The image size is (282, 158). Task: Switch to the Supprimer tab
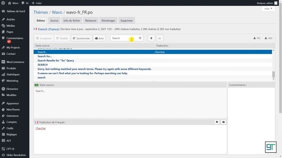point(126,21)
